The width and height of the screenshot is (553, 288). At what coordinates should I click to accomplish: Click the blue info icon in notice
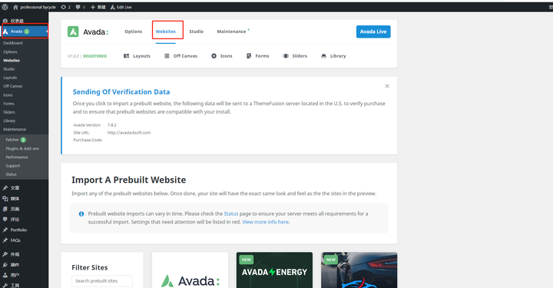(81, 214)
